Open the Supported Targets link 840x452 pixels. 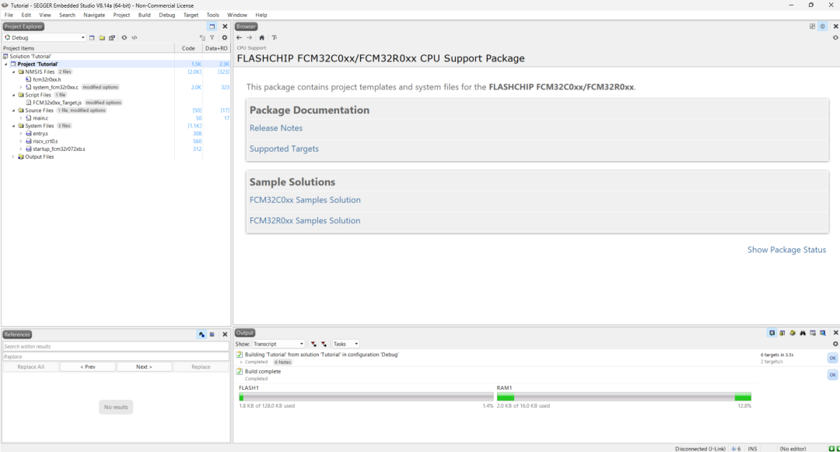coord(284,149)
